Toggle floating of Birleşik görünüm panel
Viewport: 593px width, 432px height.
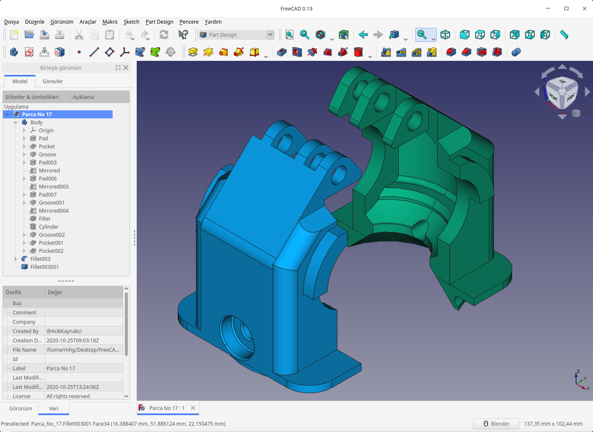[118, 68]
